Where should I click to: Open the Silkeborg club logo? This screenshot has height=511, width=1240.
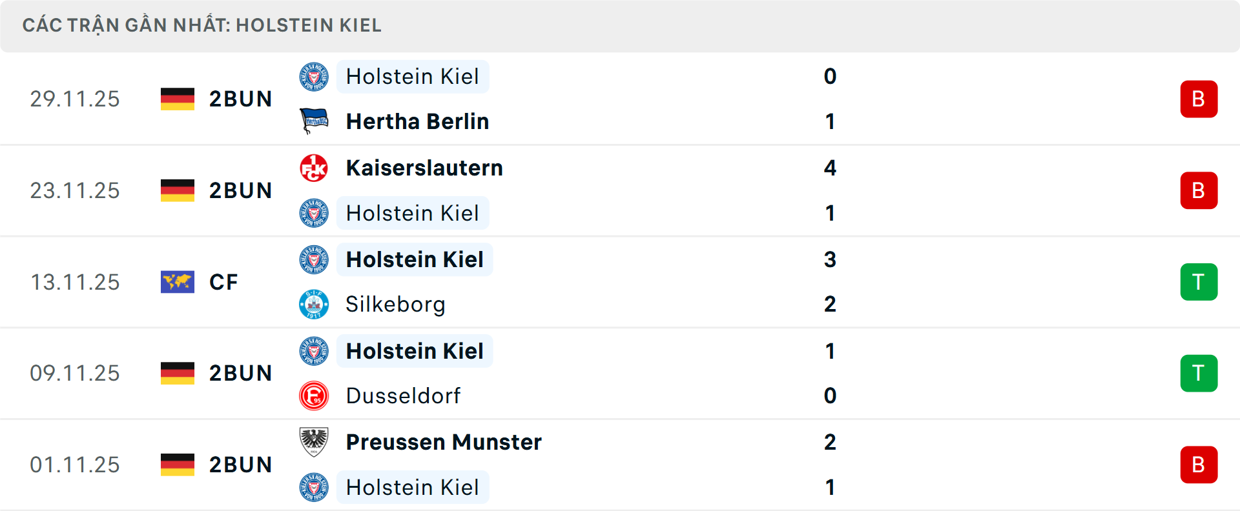pyautogui.click(x=315, y=304)
